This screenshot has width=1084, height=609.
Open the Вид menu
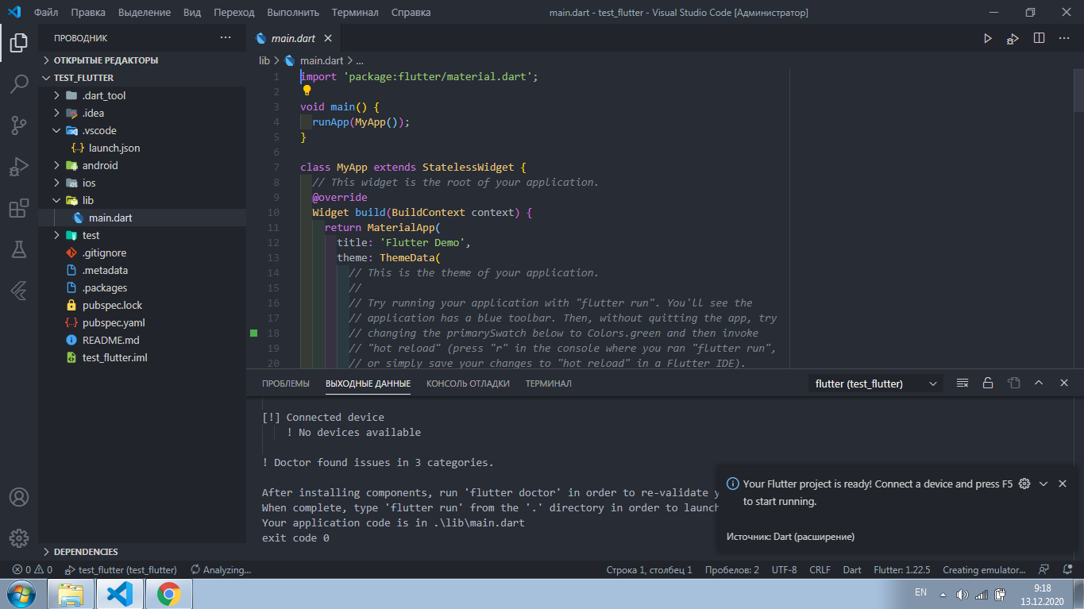pos(191,13)
